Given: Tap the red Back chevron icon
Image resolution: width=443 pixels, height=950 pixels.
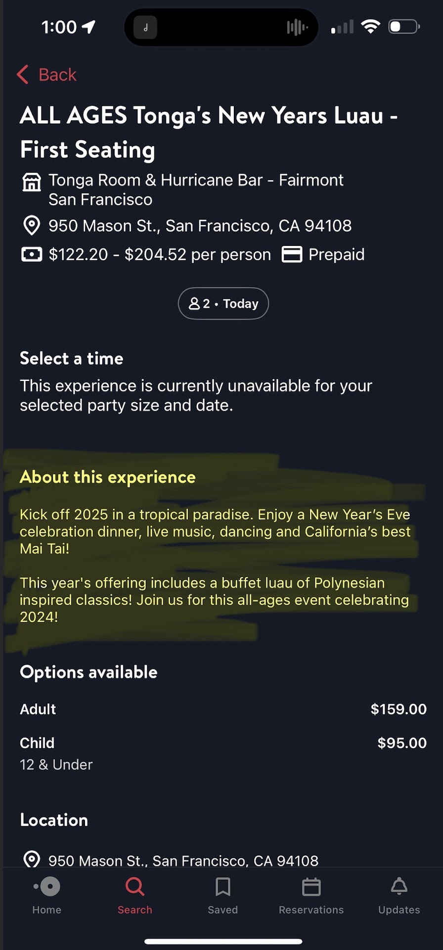Looking at the screenshot, I should pos(23,75).
